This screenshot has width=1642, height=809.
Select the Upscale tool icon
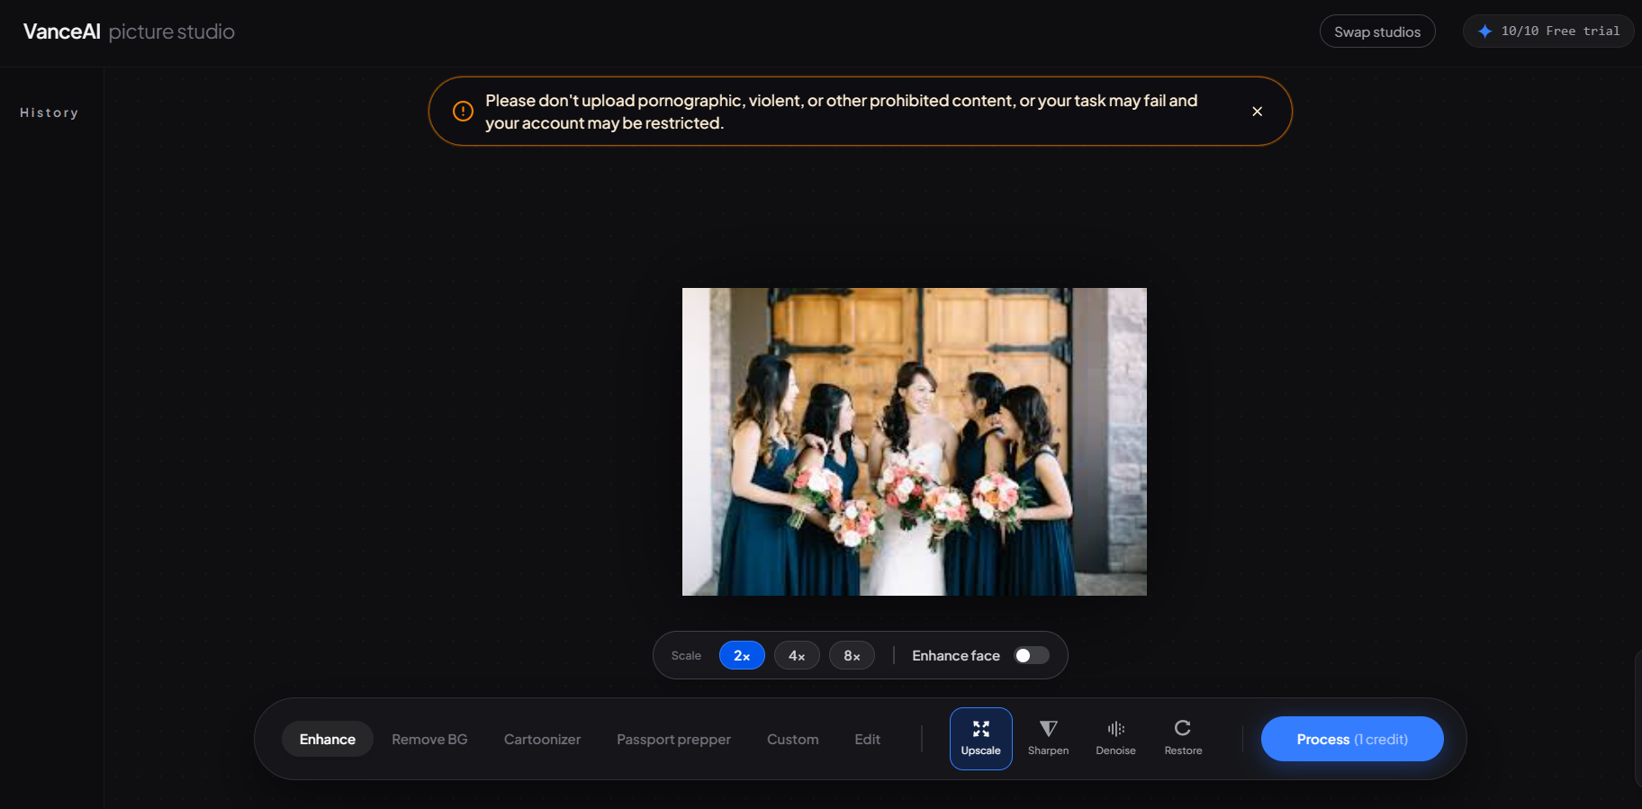tap(980, 729)
